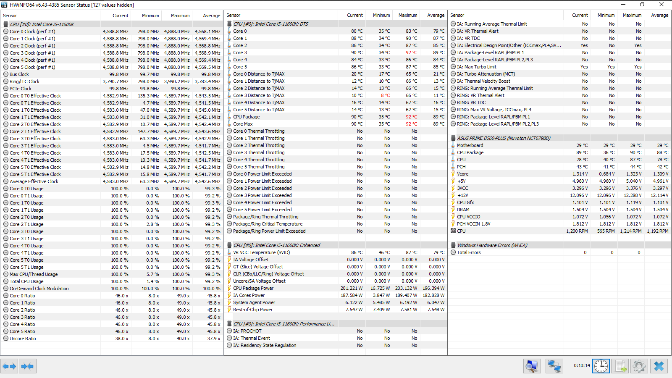Select the CPU [#0]: Intel Core i5-11600K group header
Image resolution: width=672 pixels, height=378 pixels.
pyautogui.click(x=112, y=24)
